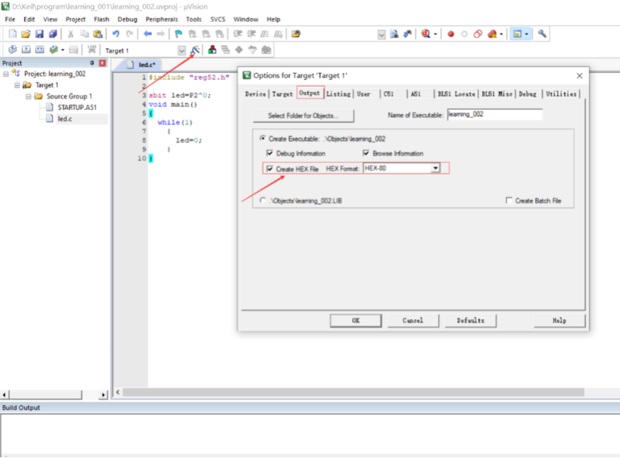The height and width of the screenshot is (458, 620).
Task: Click the Help button in dialog
Action: [x=559, y=320]
